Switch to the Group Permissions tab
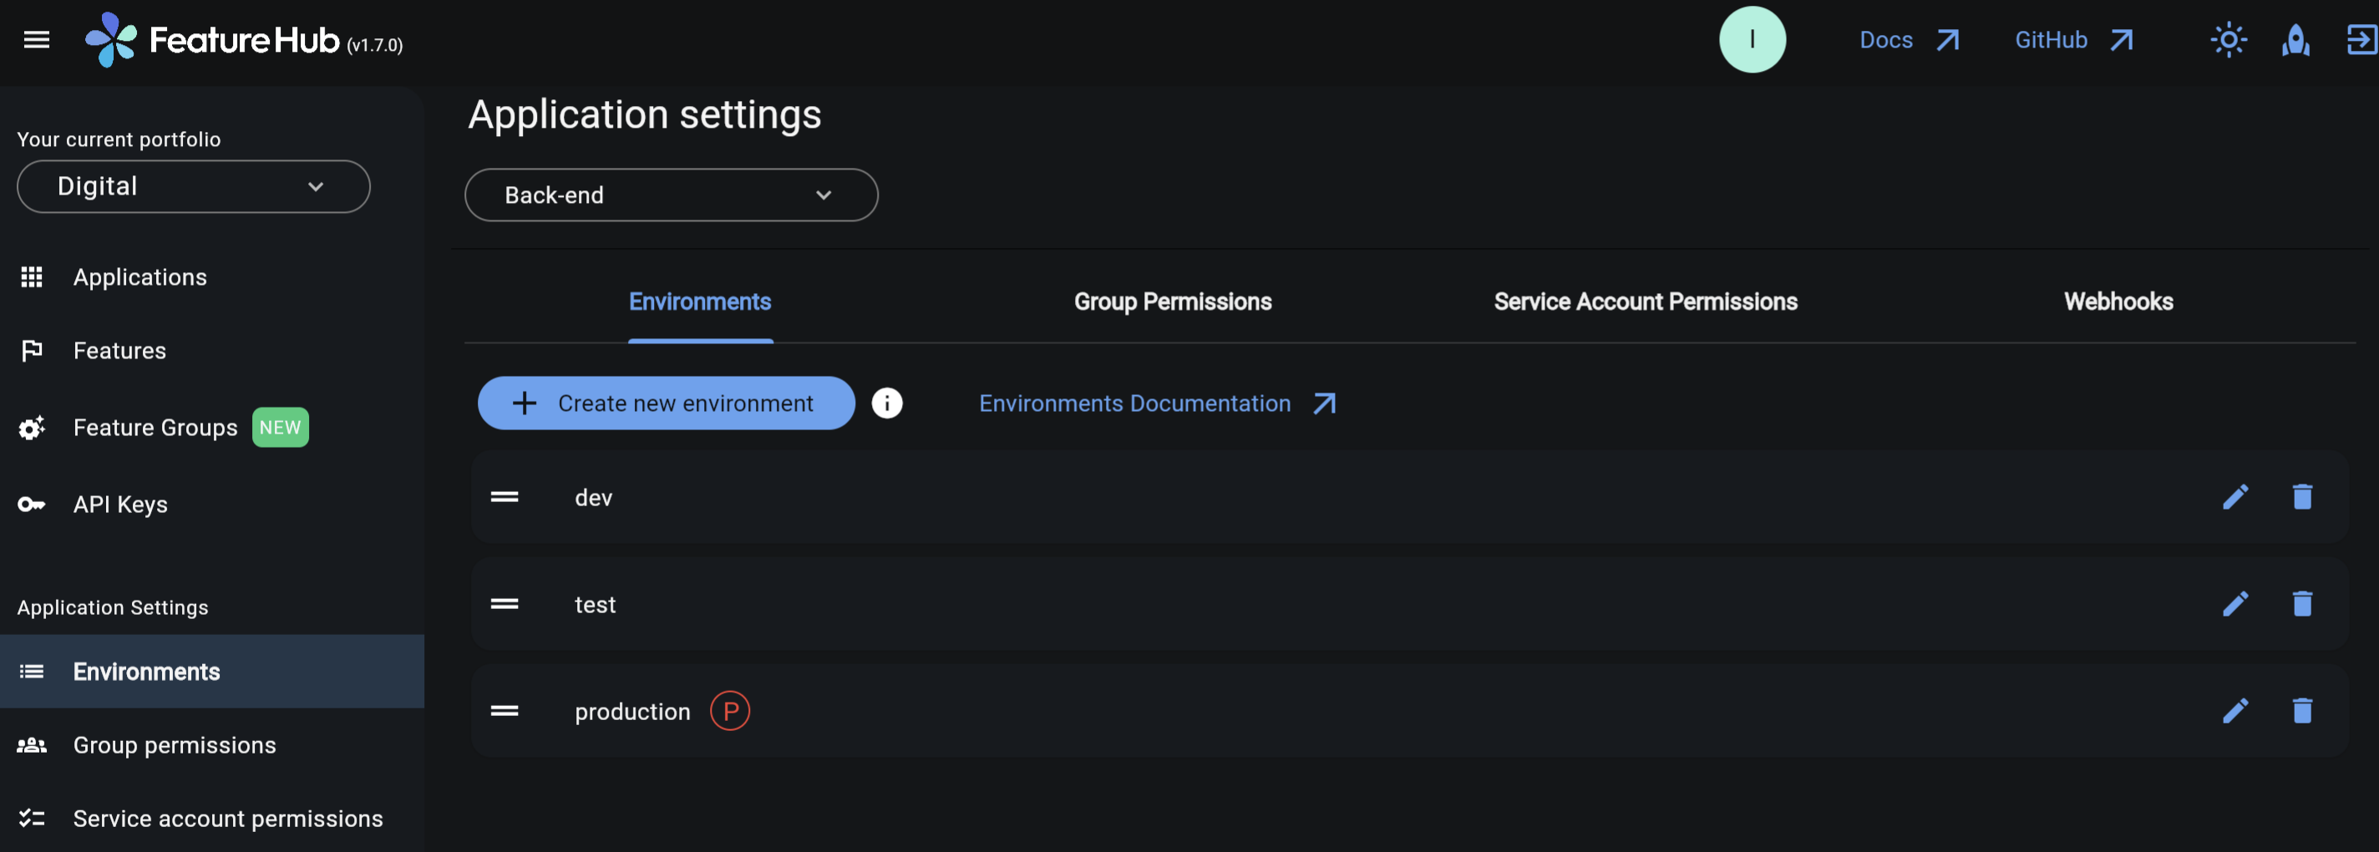 coord(1172,302)
